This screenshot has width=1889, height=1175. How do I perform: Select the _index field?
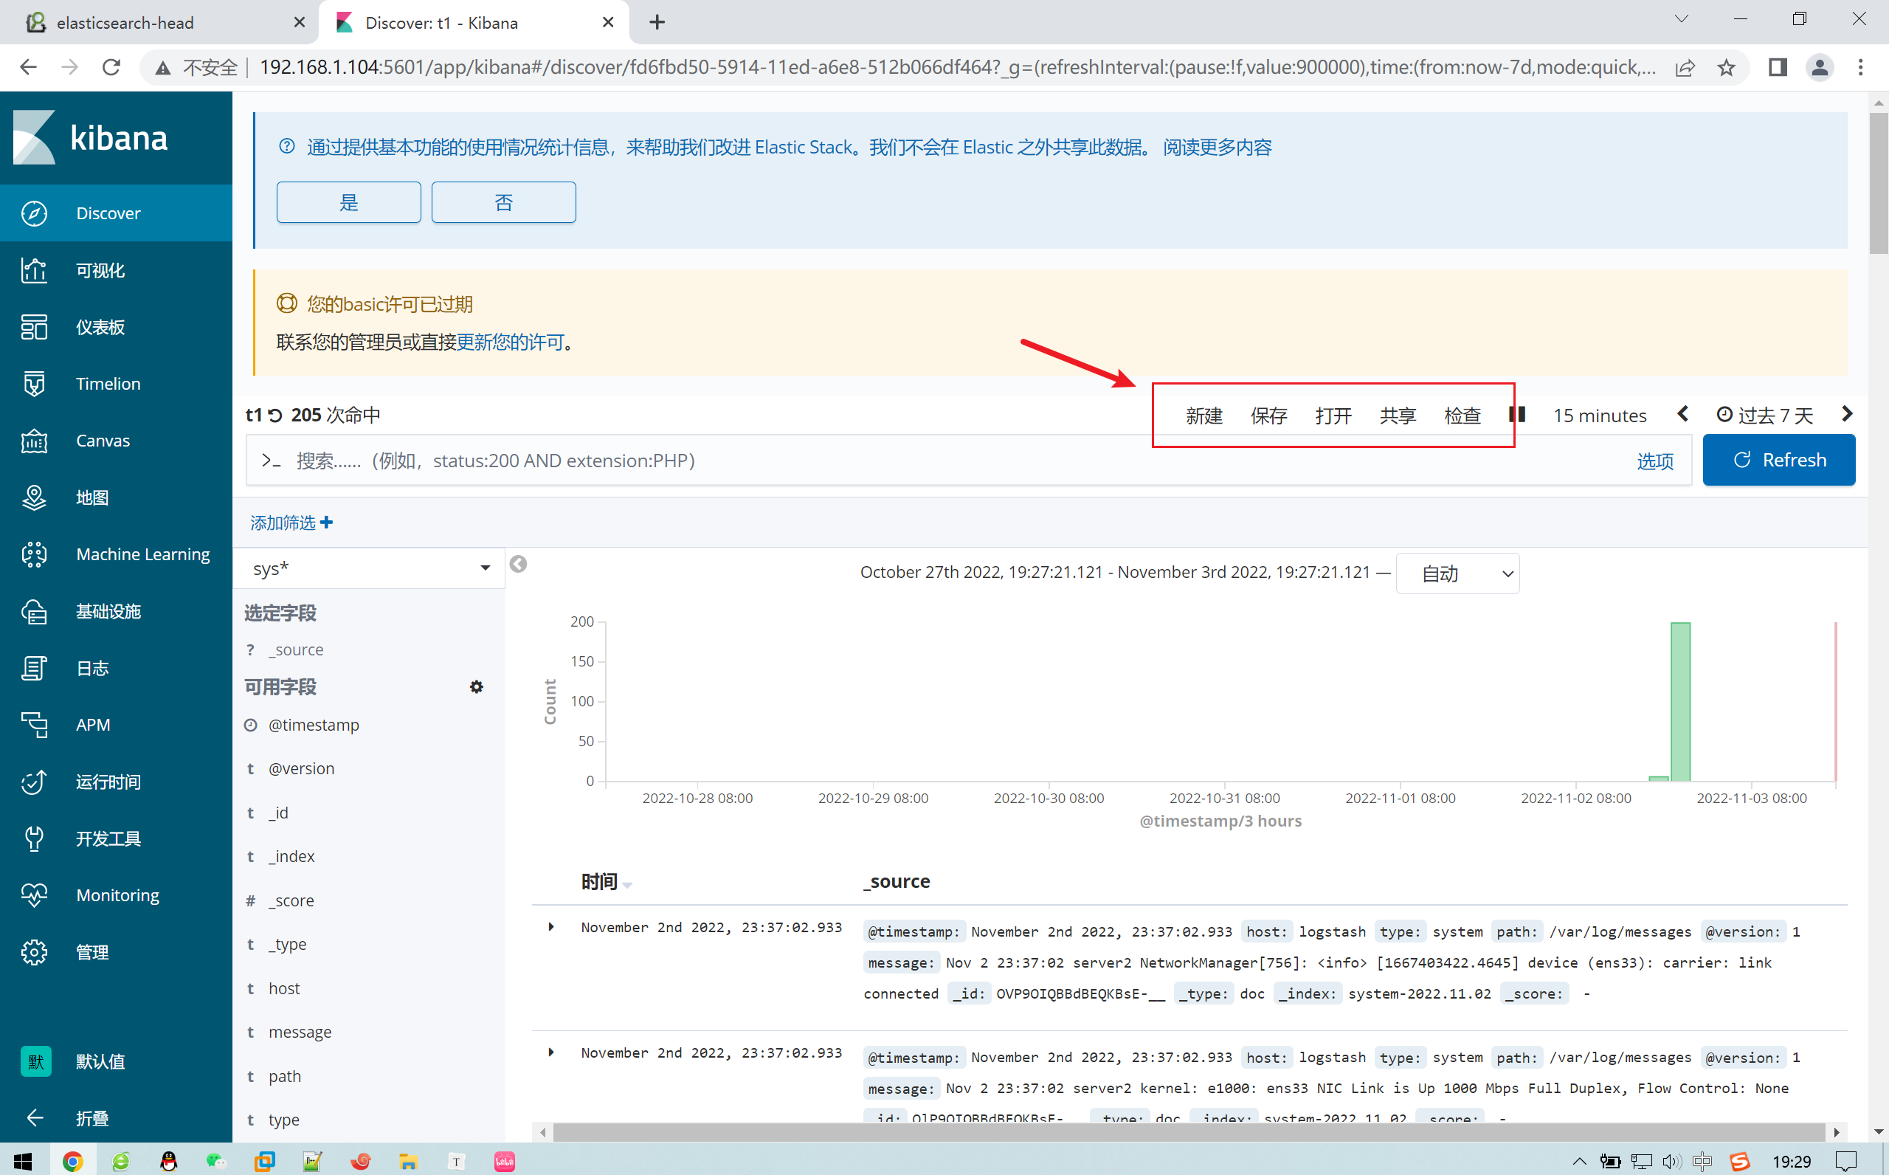(291, 856)
